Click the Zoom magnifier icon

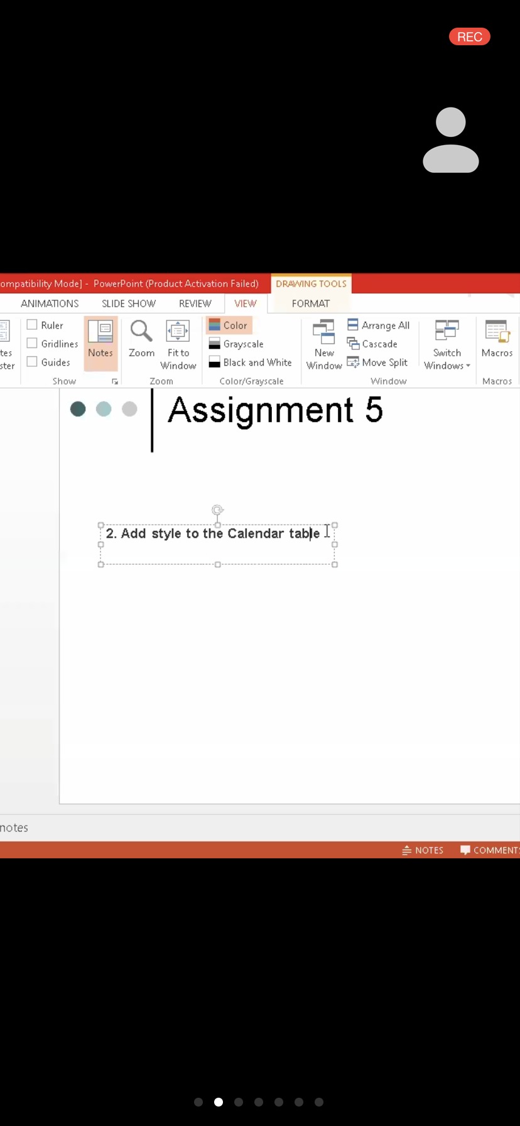pos(141,331)
